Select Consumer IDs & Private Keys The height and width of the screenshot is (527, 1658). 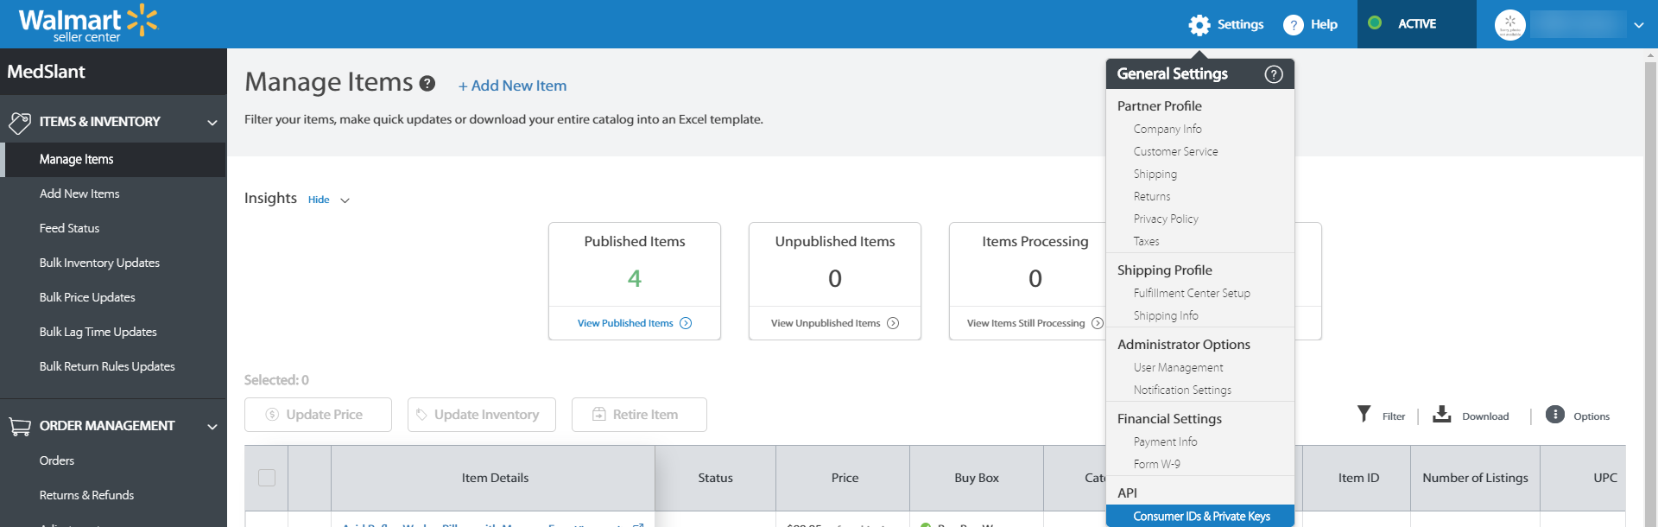click(x=1200, y=516)
